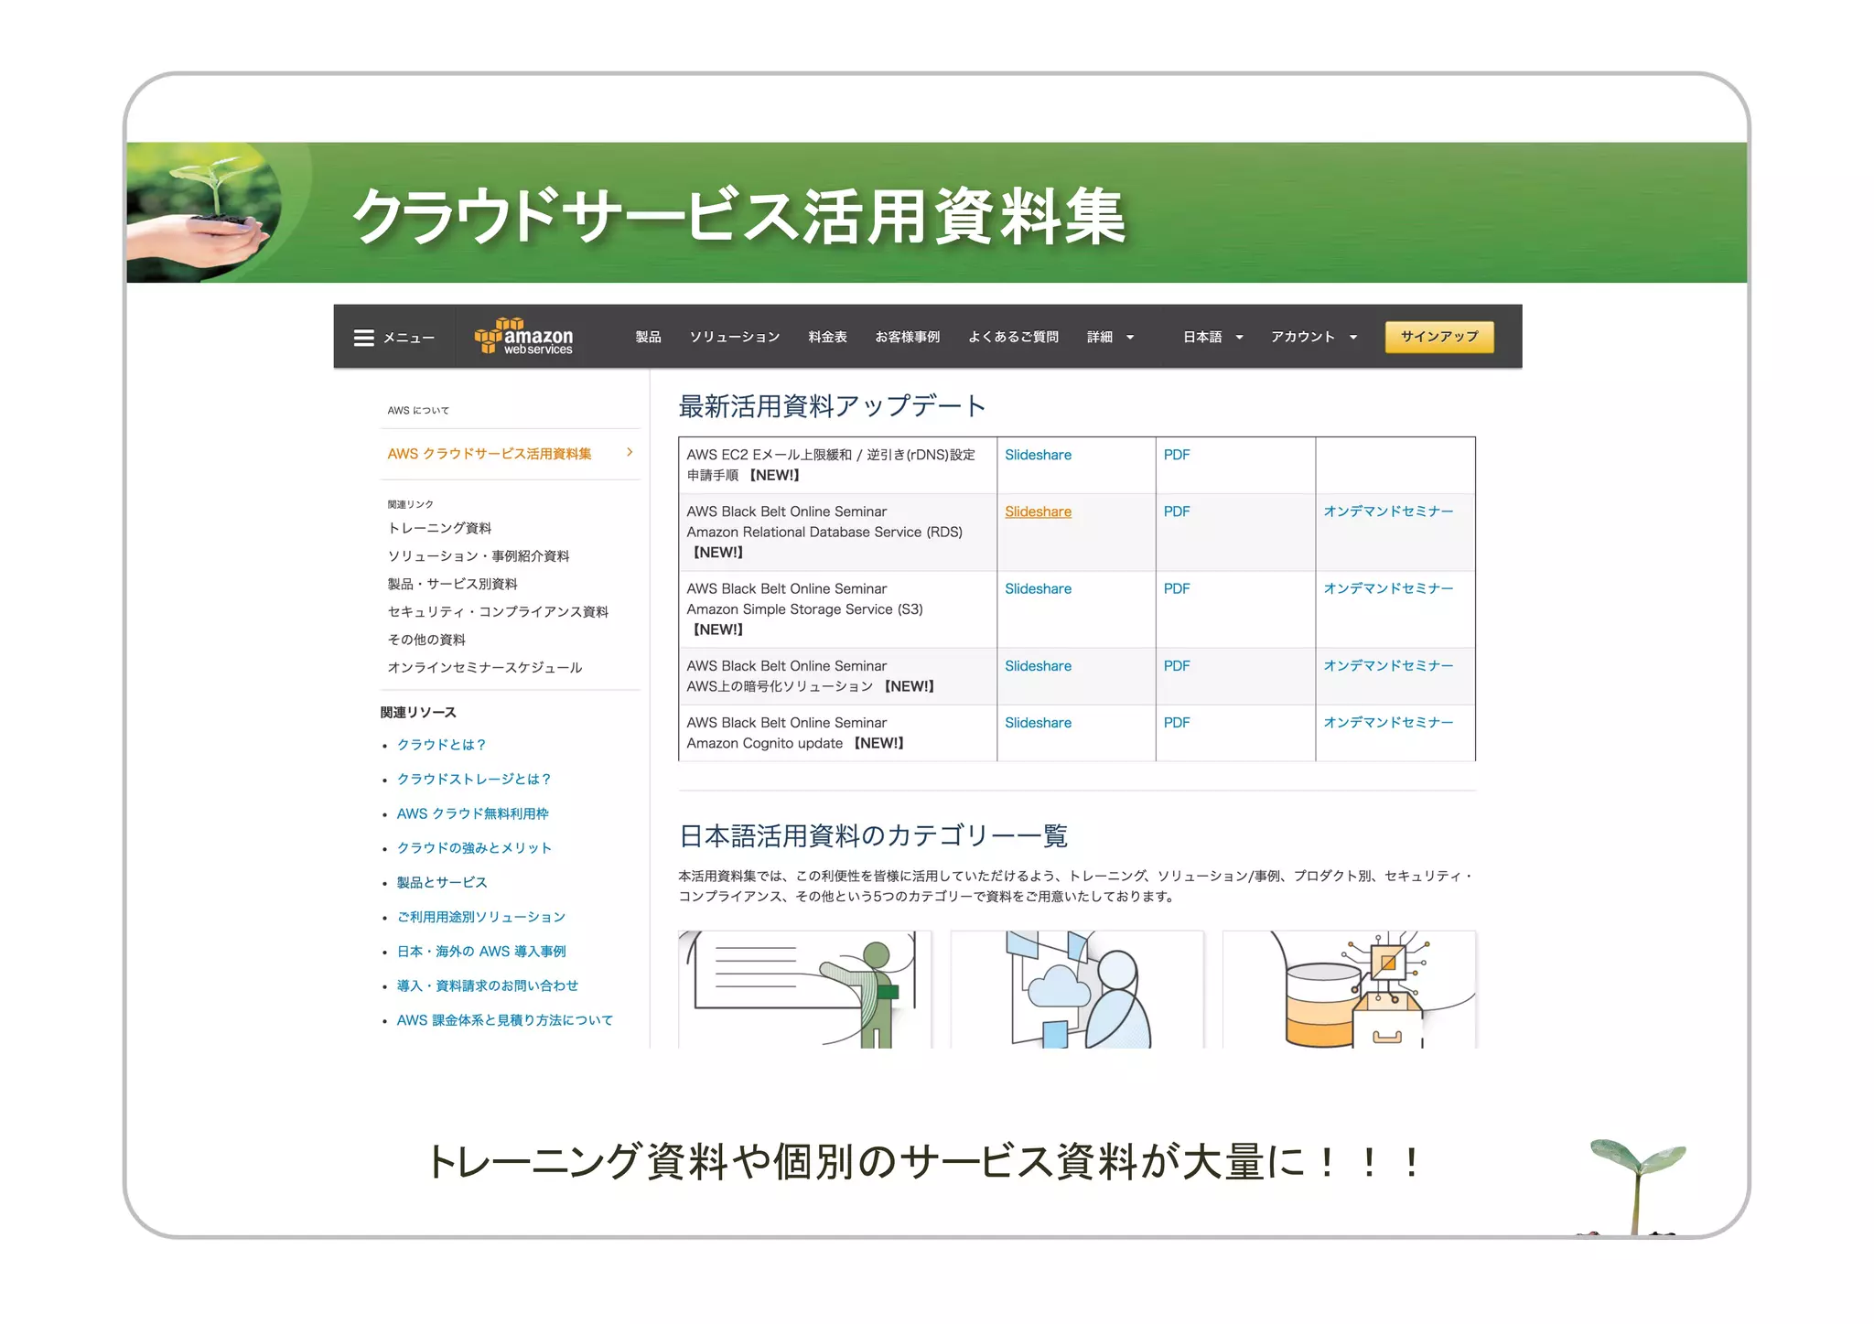Screen dimensions: 1874x1324
Task: Open Slideshare link for AWS上の暗号化ソリューション row
Action: click(x=1038, y=666)
